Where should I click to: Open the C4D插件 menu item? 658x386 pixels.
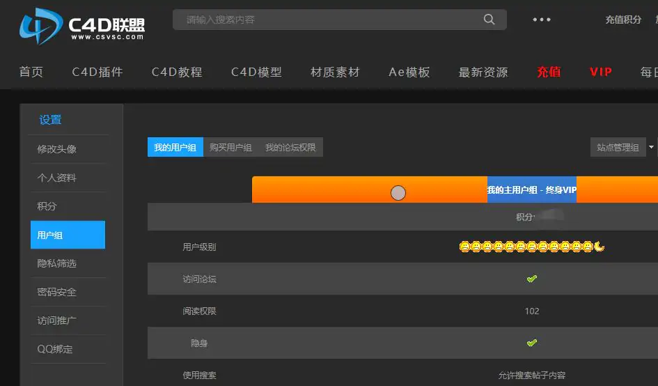tap(97, 72)
